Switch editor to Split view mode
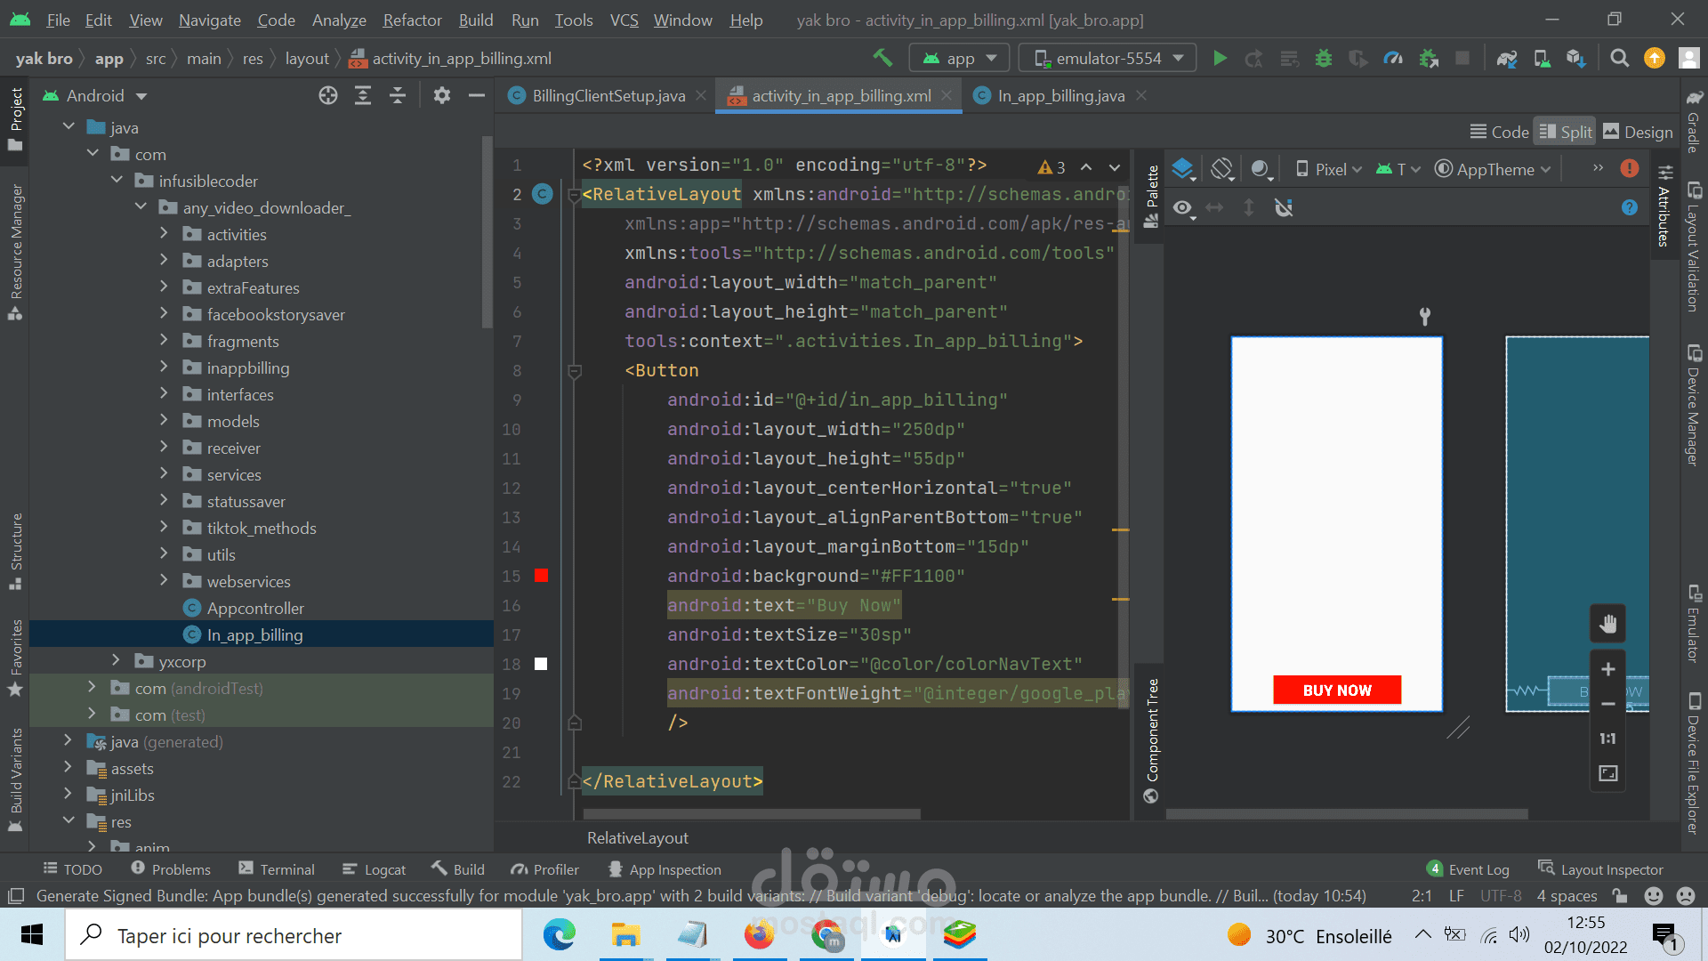The height and width of the screenshot is (961, 1708). [1566, 132]
